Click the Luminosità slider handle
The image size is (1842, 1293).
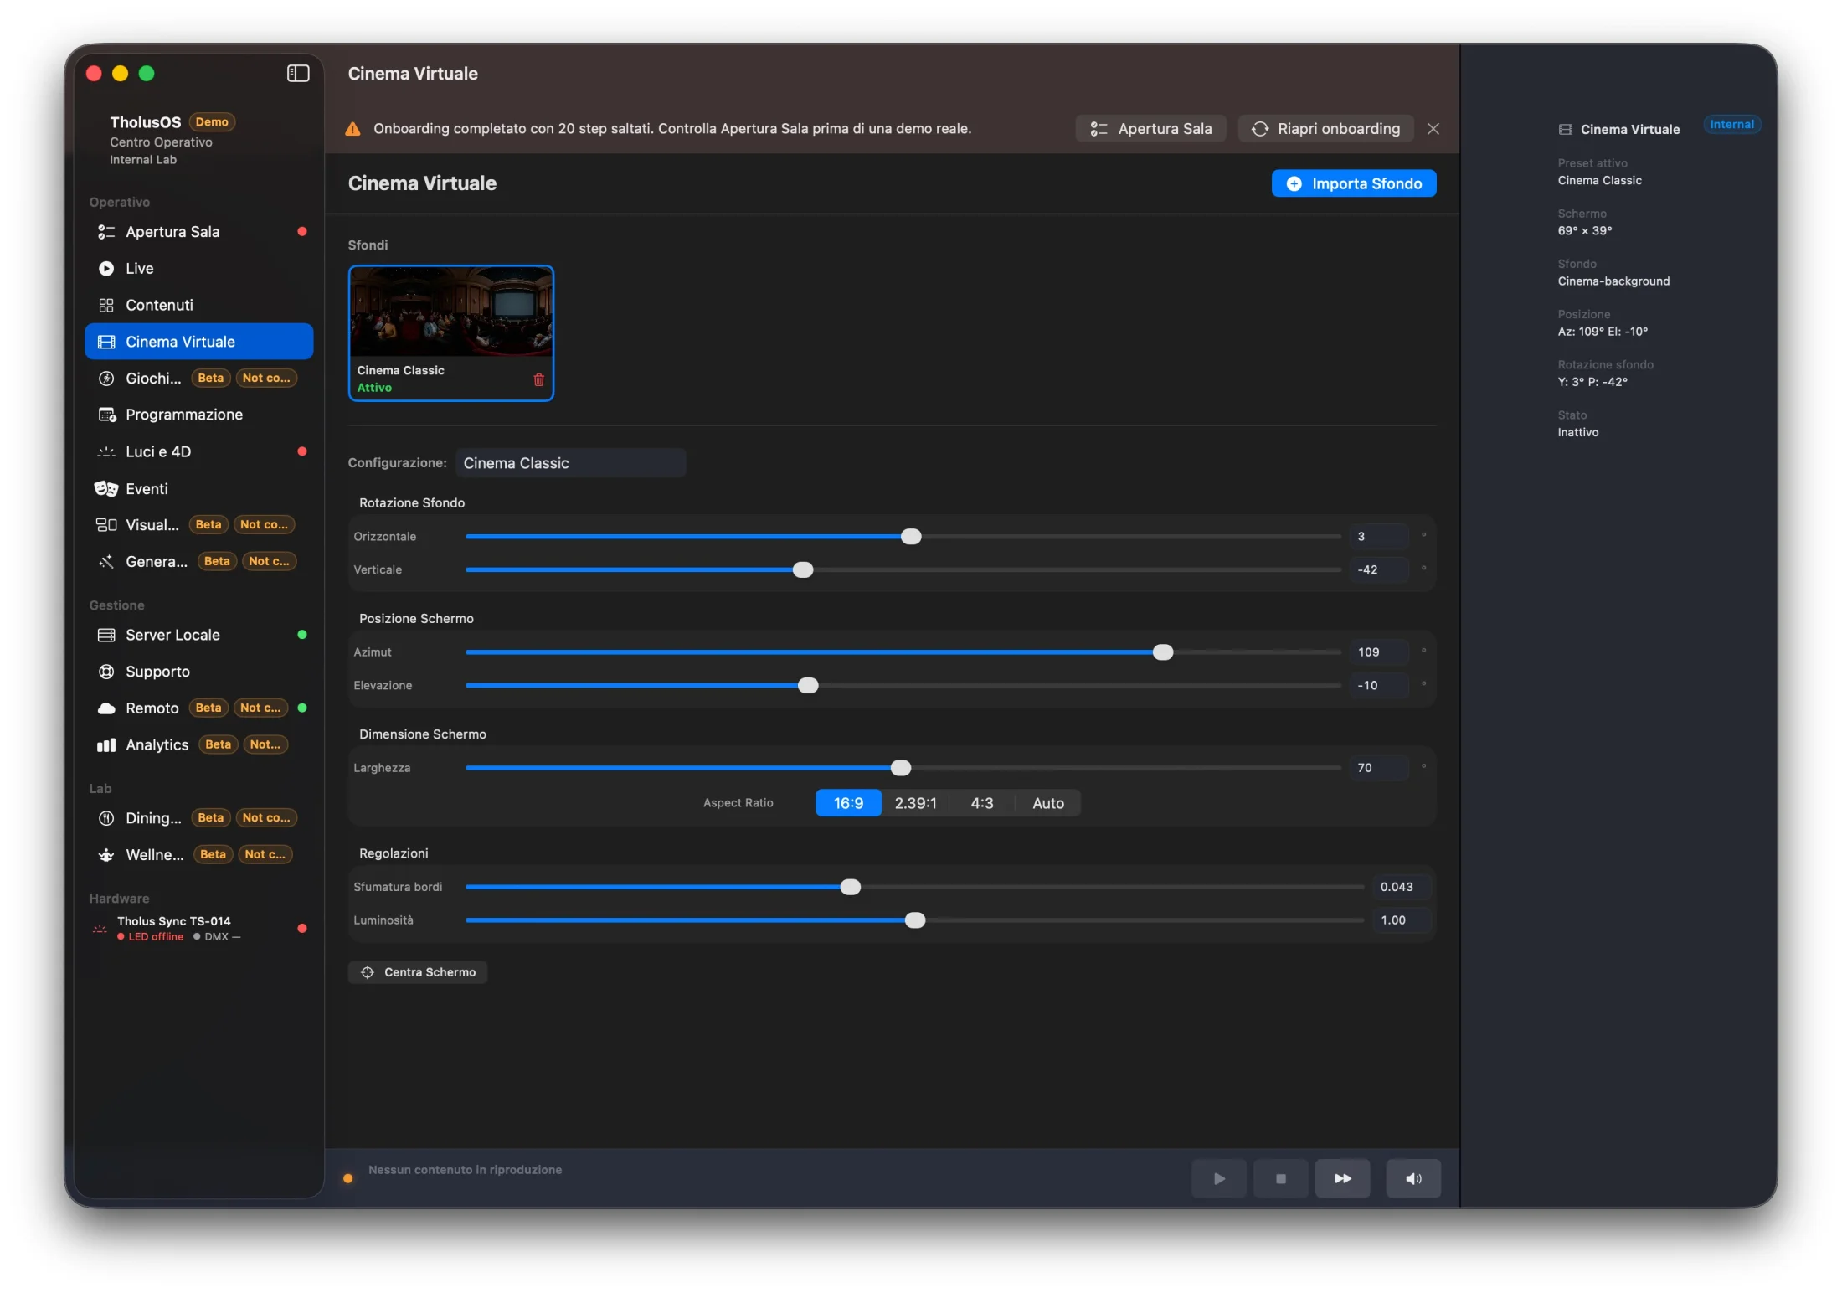click(x=915, y=920)
